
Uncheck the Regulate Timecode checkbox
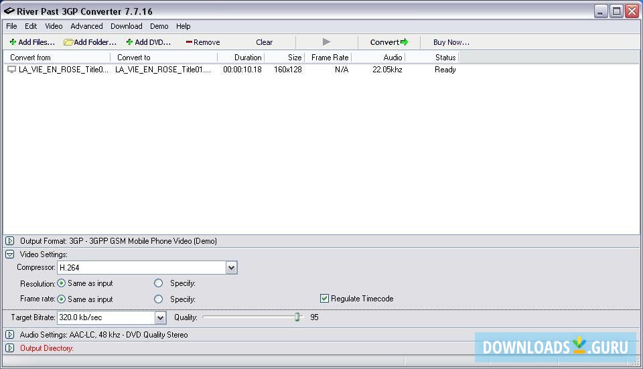(324, 299)
